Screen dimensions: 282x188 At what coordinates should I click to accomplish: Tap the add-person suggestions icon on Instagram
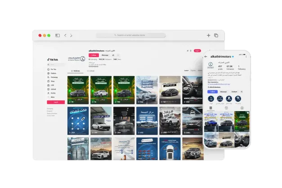point(242,92)
